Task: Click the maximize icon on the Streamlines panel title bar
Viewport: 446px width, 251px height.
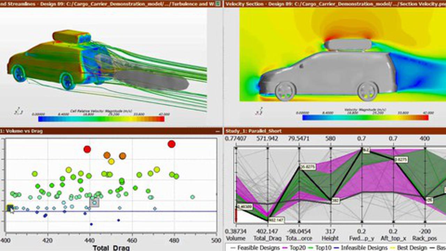Action: (218, 4)
